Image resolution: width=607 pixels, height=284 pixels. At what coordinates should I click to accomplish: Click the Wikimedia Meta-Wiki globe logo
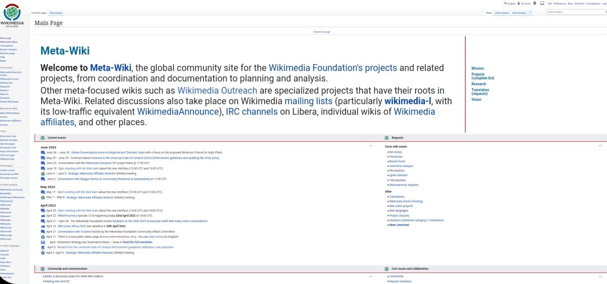tap(12, 15)
